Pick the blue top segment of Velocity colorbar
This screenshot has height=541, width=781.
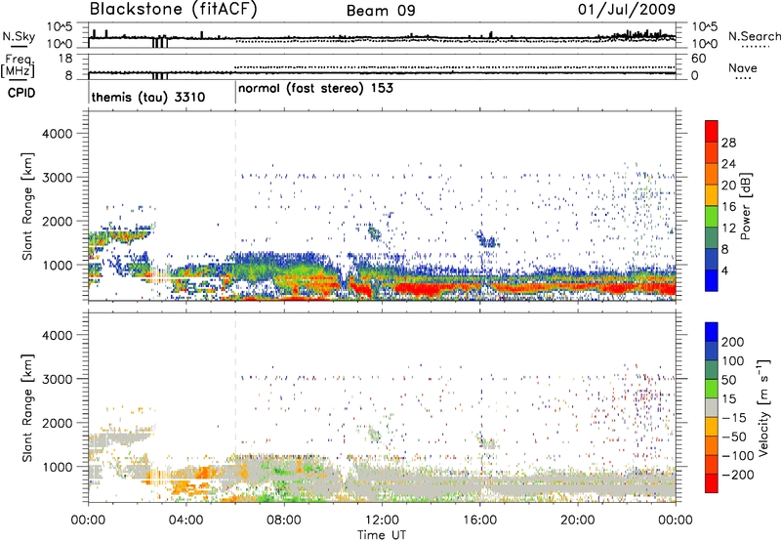(712, 332)
